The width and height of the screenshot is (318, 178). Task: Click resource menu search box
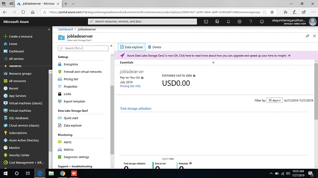(83, 48)
